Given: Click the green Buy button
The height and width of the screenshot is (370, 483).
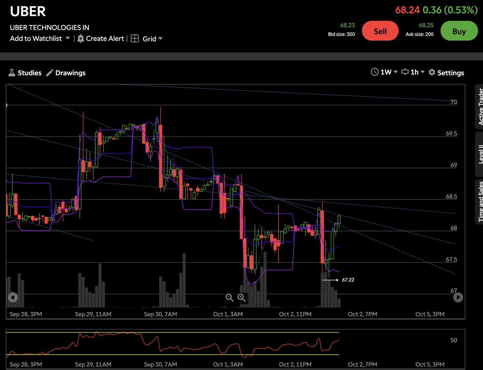Looking at the screenshot, I should coord(459,31).
